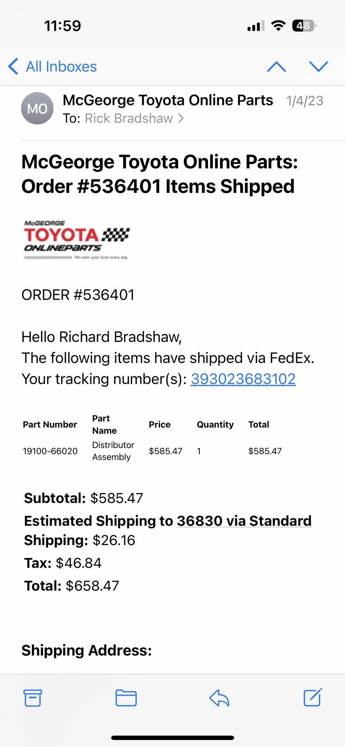
Task: Open the move to folder icon
Action: tap(126, 698)
